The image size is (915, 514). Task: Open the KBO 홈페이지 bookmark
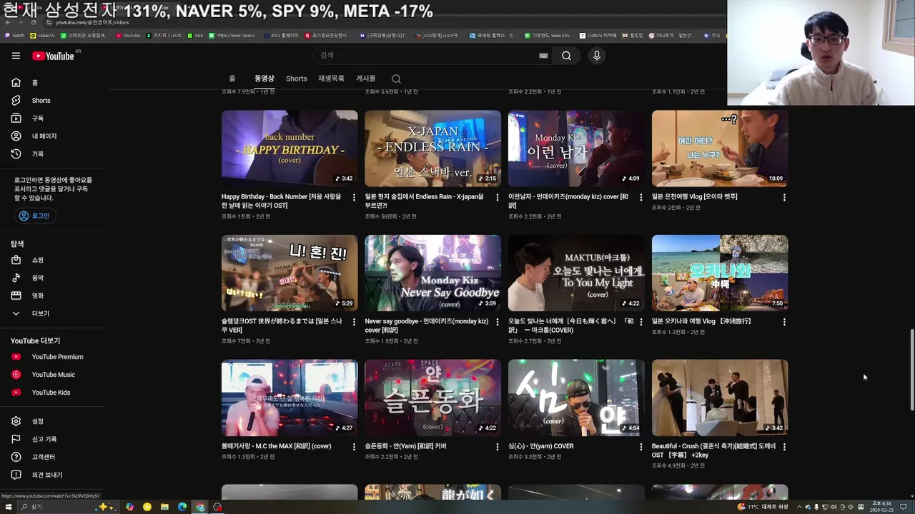coord(281,35)
